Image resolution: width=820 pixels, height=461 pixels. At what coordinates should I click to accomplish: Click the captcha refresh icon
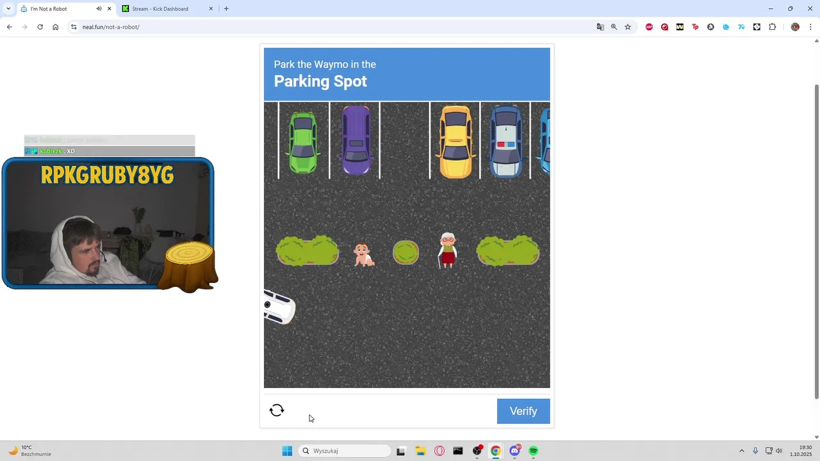pyautogui.click(x=277, y=410)
